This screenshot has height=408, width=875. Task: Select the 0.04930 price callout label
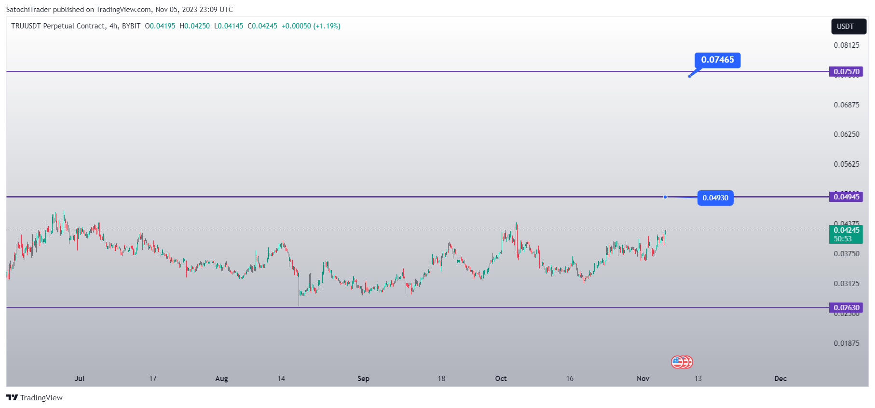715,198
